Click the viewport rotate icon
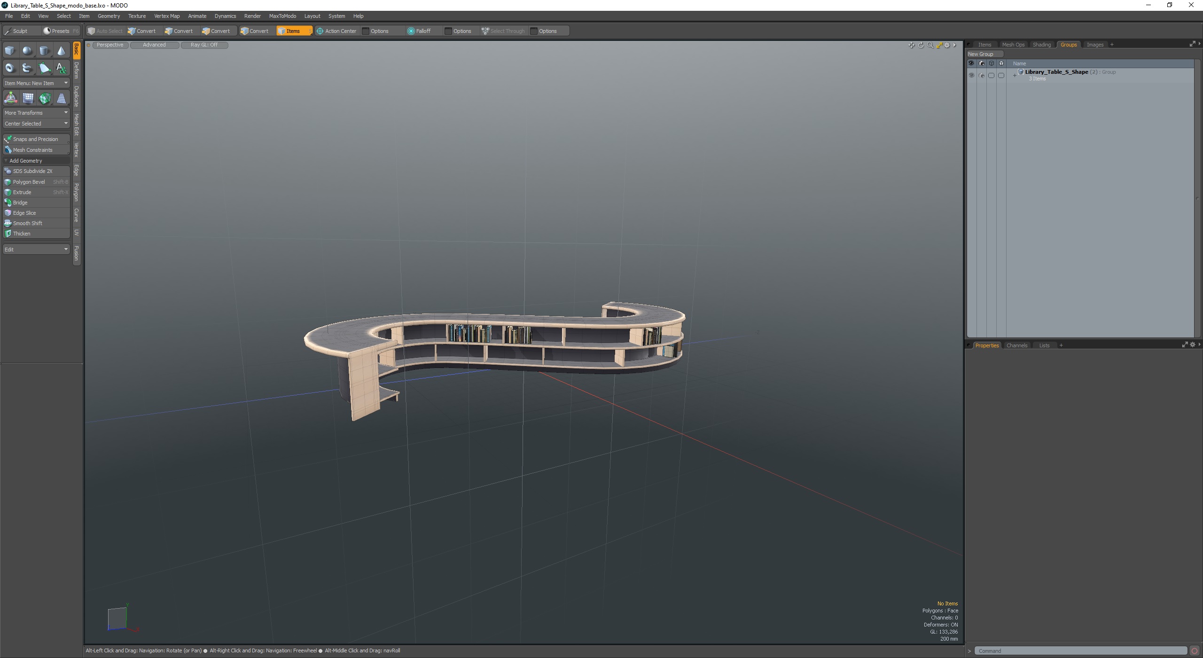The width and height of the screenshot is (1203, 658). click(x=921, y=45)
